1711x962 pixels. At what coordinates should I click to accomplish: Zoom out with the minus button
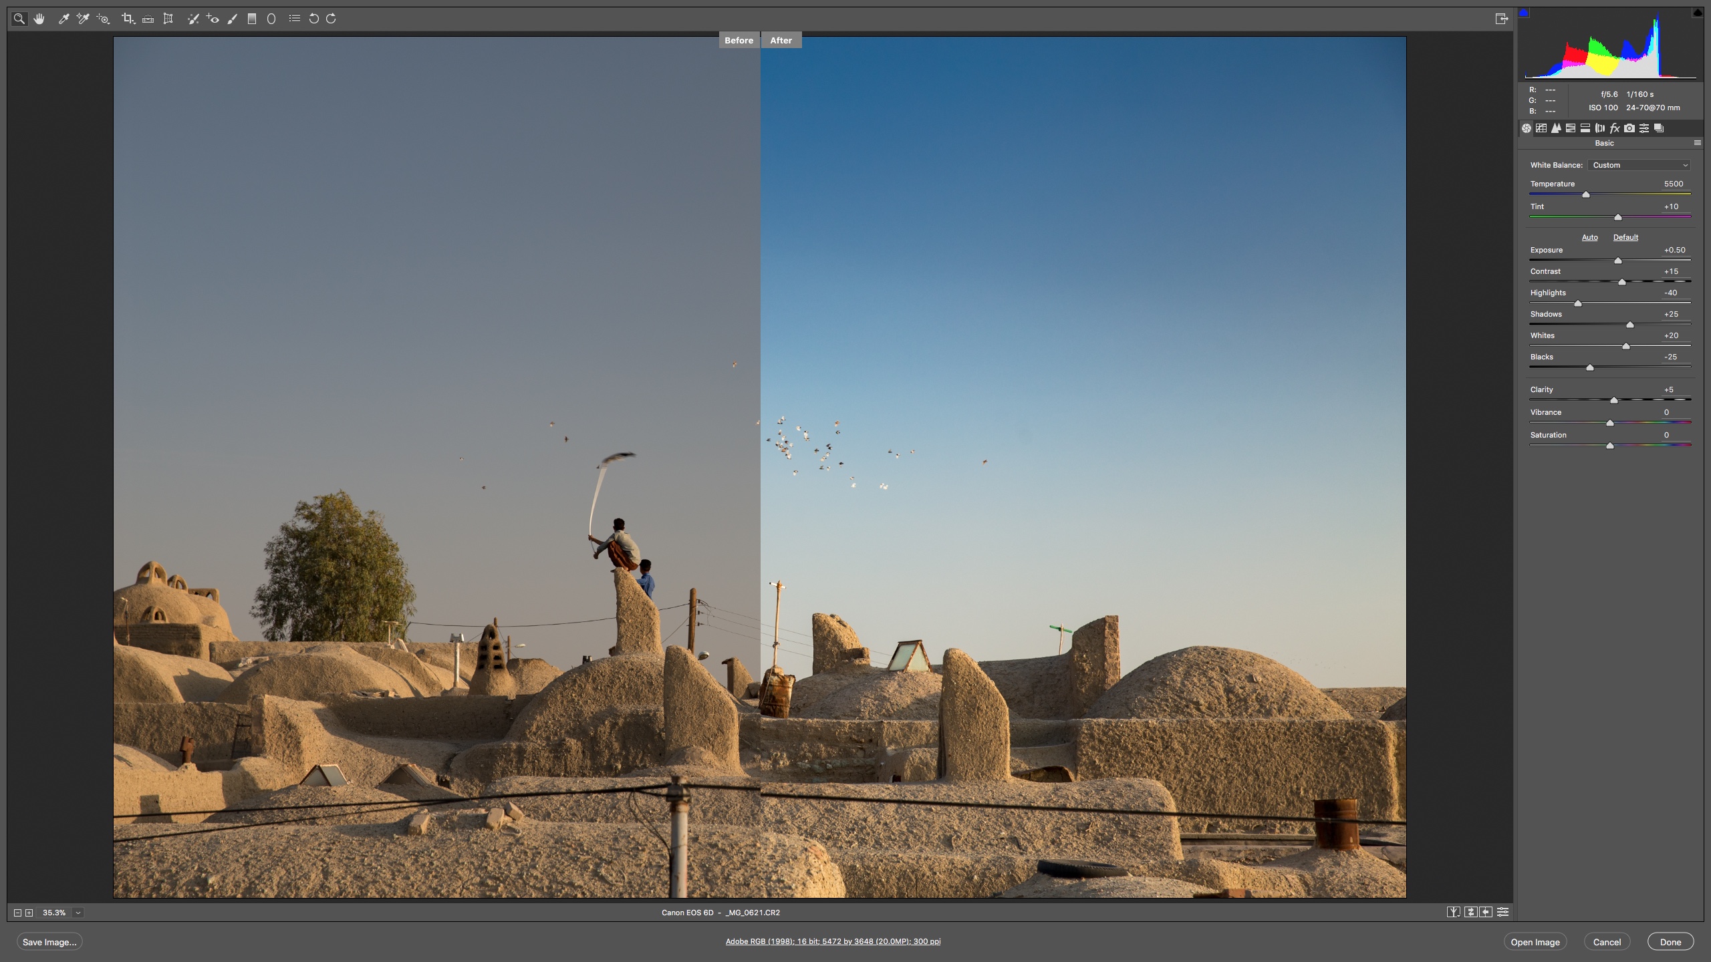point(18,913)
